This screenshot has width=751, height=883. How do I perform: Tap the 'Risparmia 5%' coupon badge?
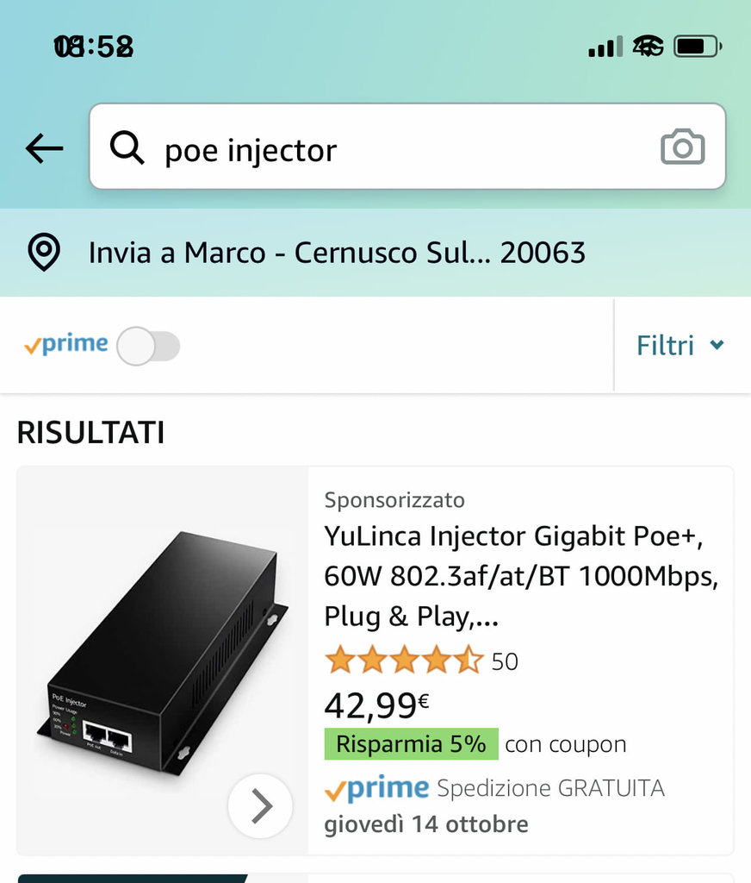pos(411,744)
